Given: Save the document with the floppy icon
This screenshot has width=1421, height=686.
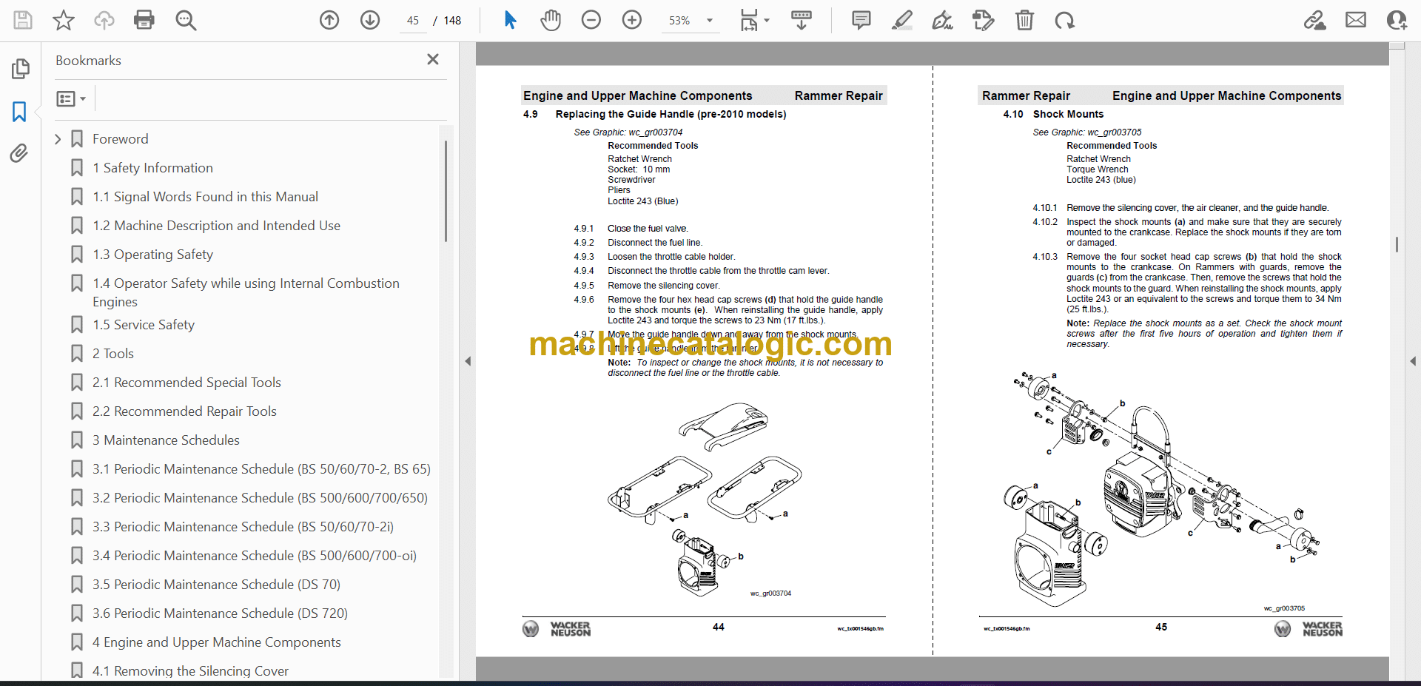Looking at the screenshot, I should pos(23,20).
